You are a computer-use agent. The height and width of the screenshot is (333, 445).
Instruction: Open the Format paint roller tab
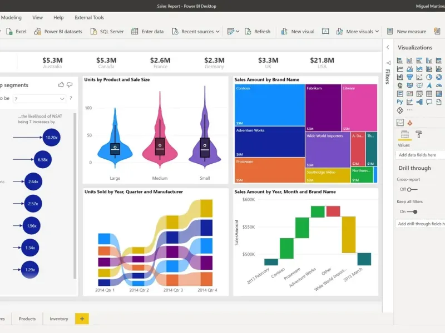coord(419,134)
